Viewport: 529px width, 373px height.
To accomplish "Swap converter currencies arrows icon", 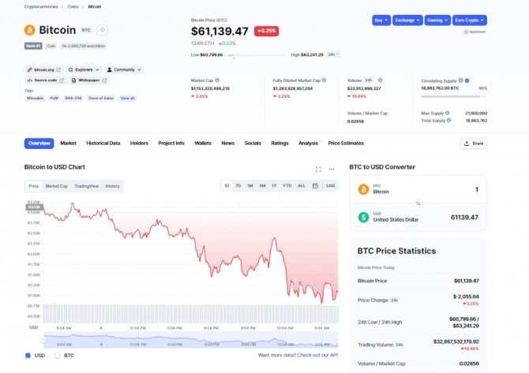I will click(x=418, y=203).
